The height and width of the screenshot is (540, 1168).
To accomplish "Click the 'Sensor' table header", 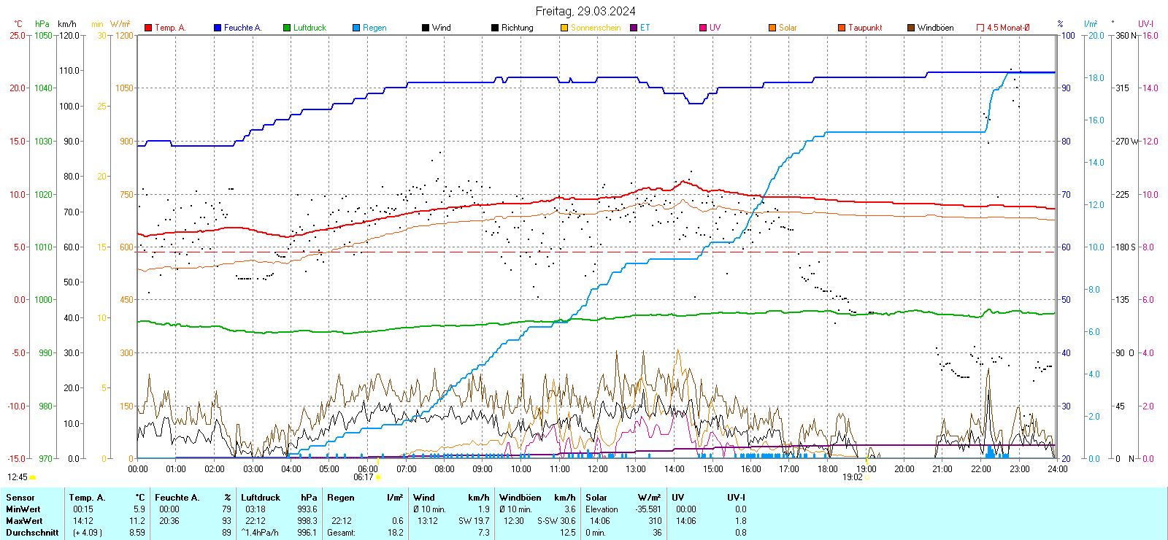I will coord(20,498).
